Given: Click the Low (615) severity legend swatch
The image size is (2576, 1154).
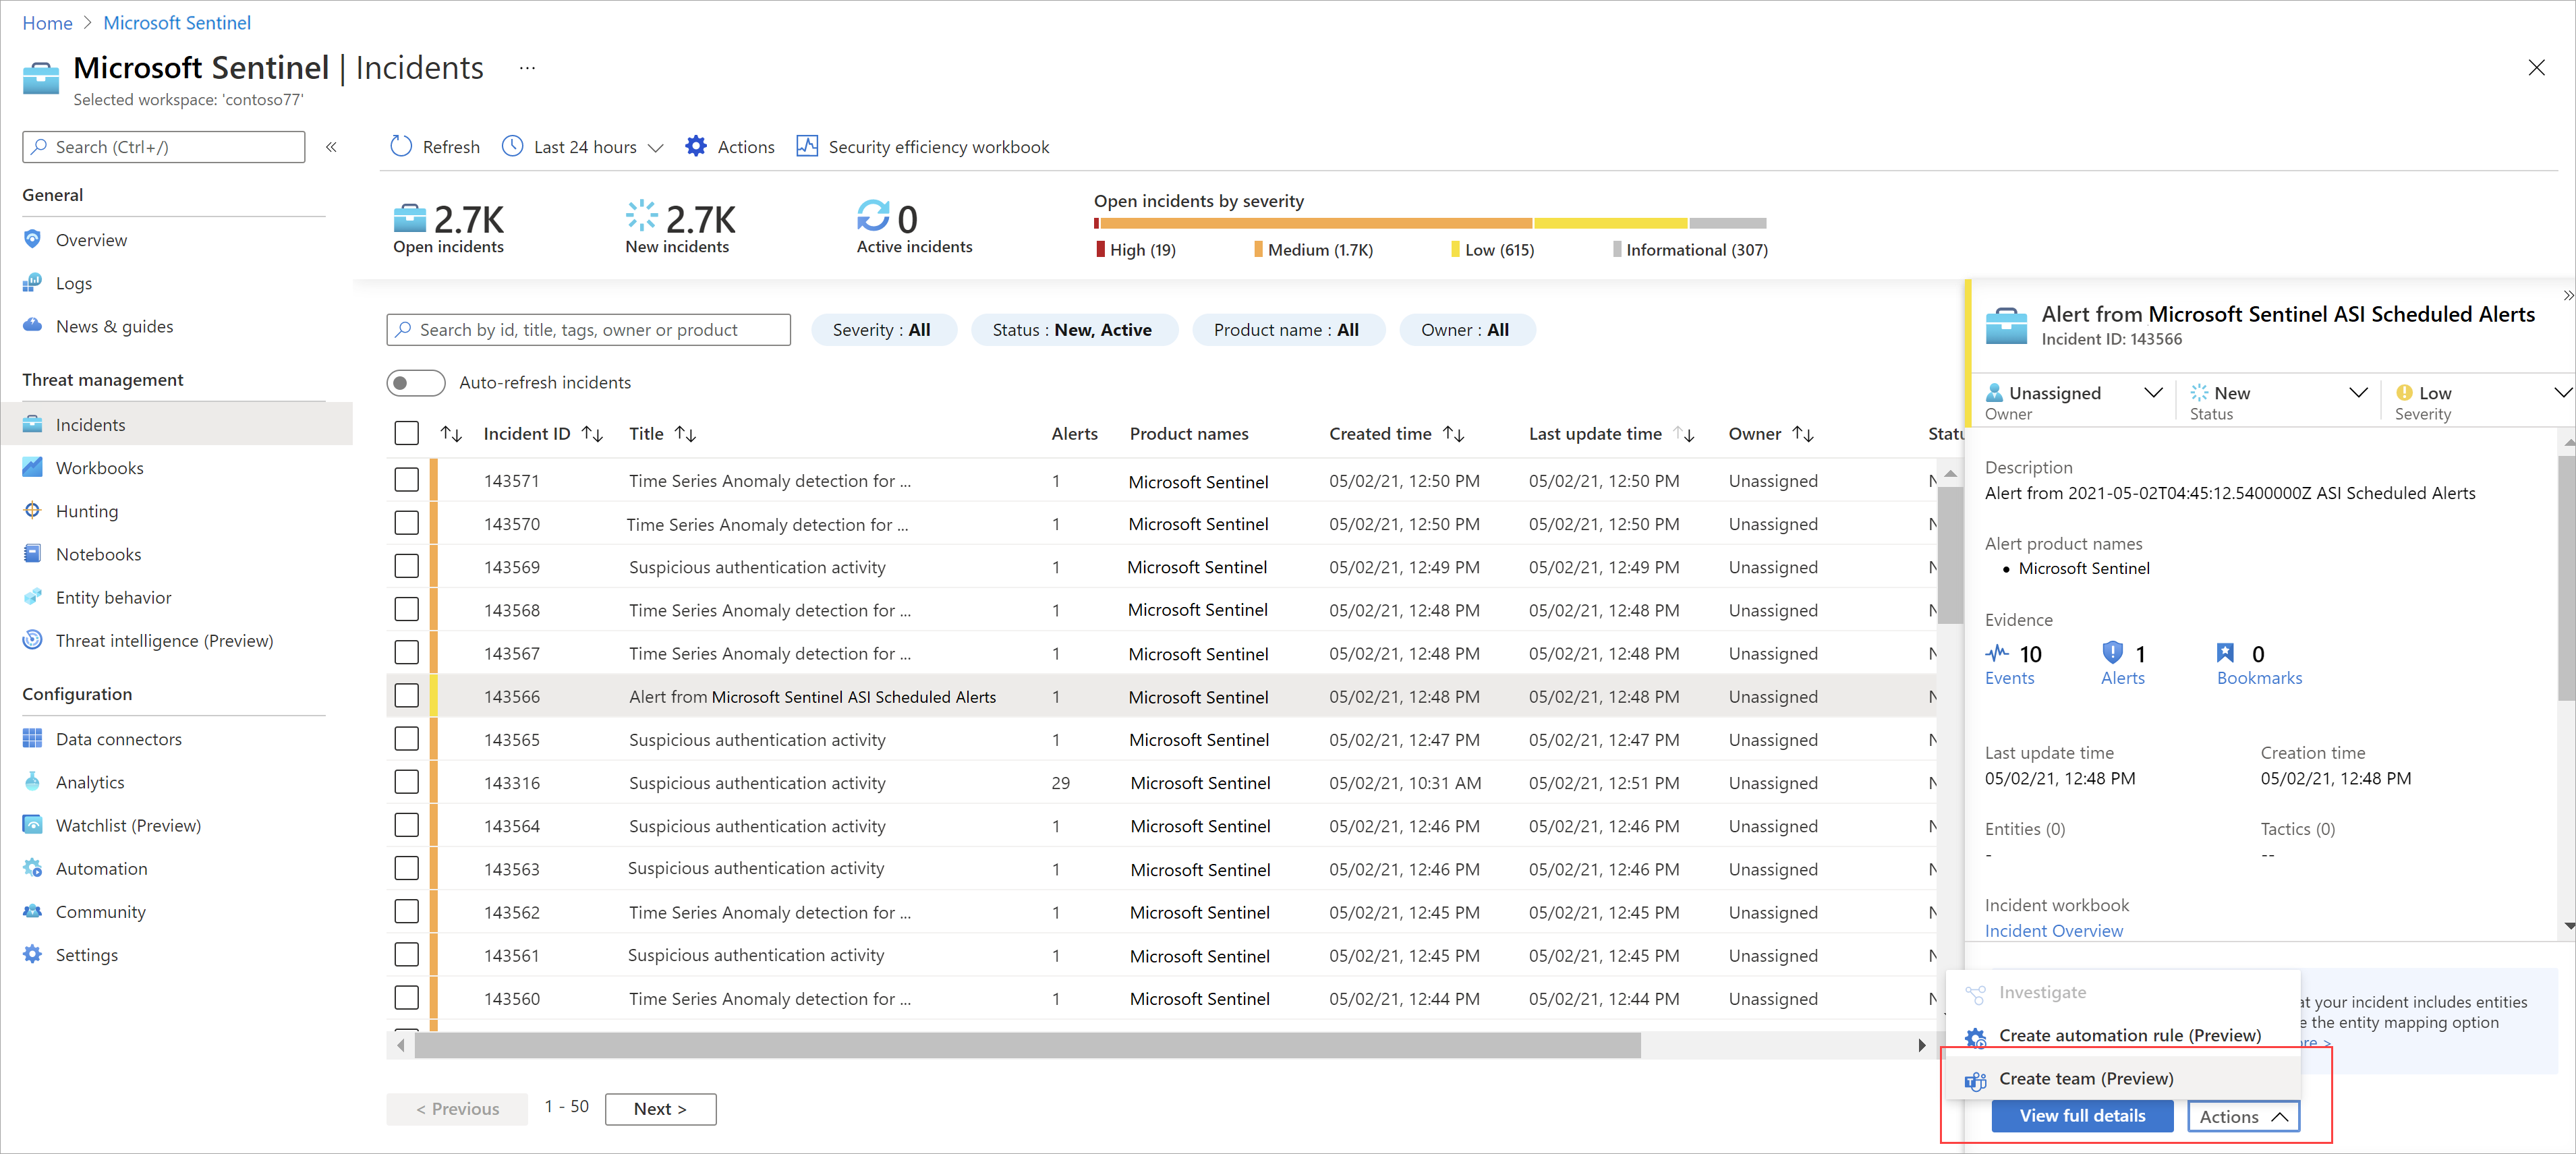Looking at the screenshot, I should (1455, 249).
